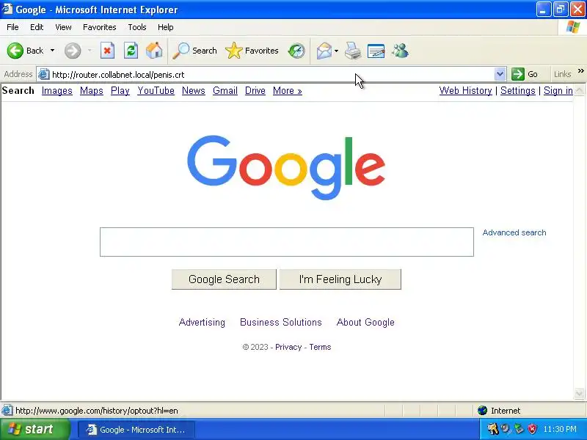Image resolution: width=587 pixels, height=440 pixels.
Task: Click into the Google search text box
Action: 287,242
